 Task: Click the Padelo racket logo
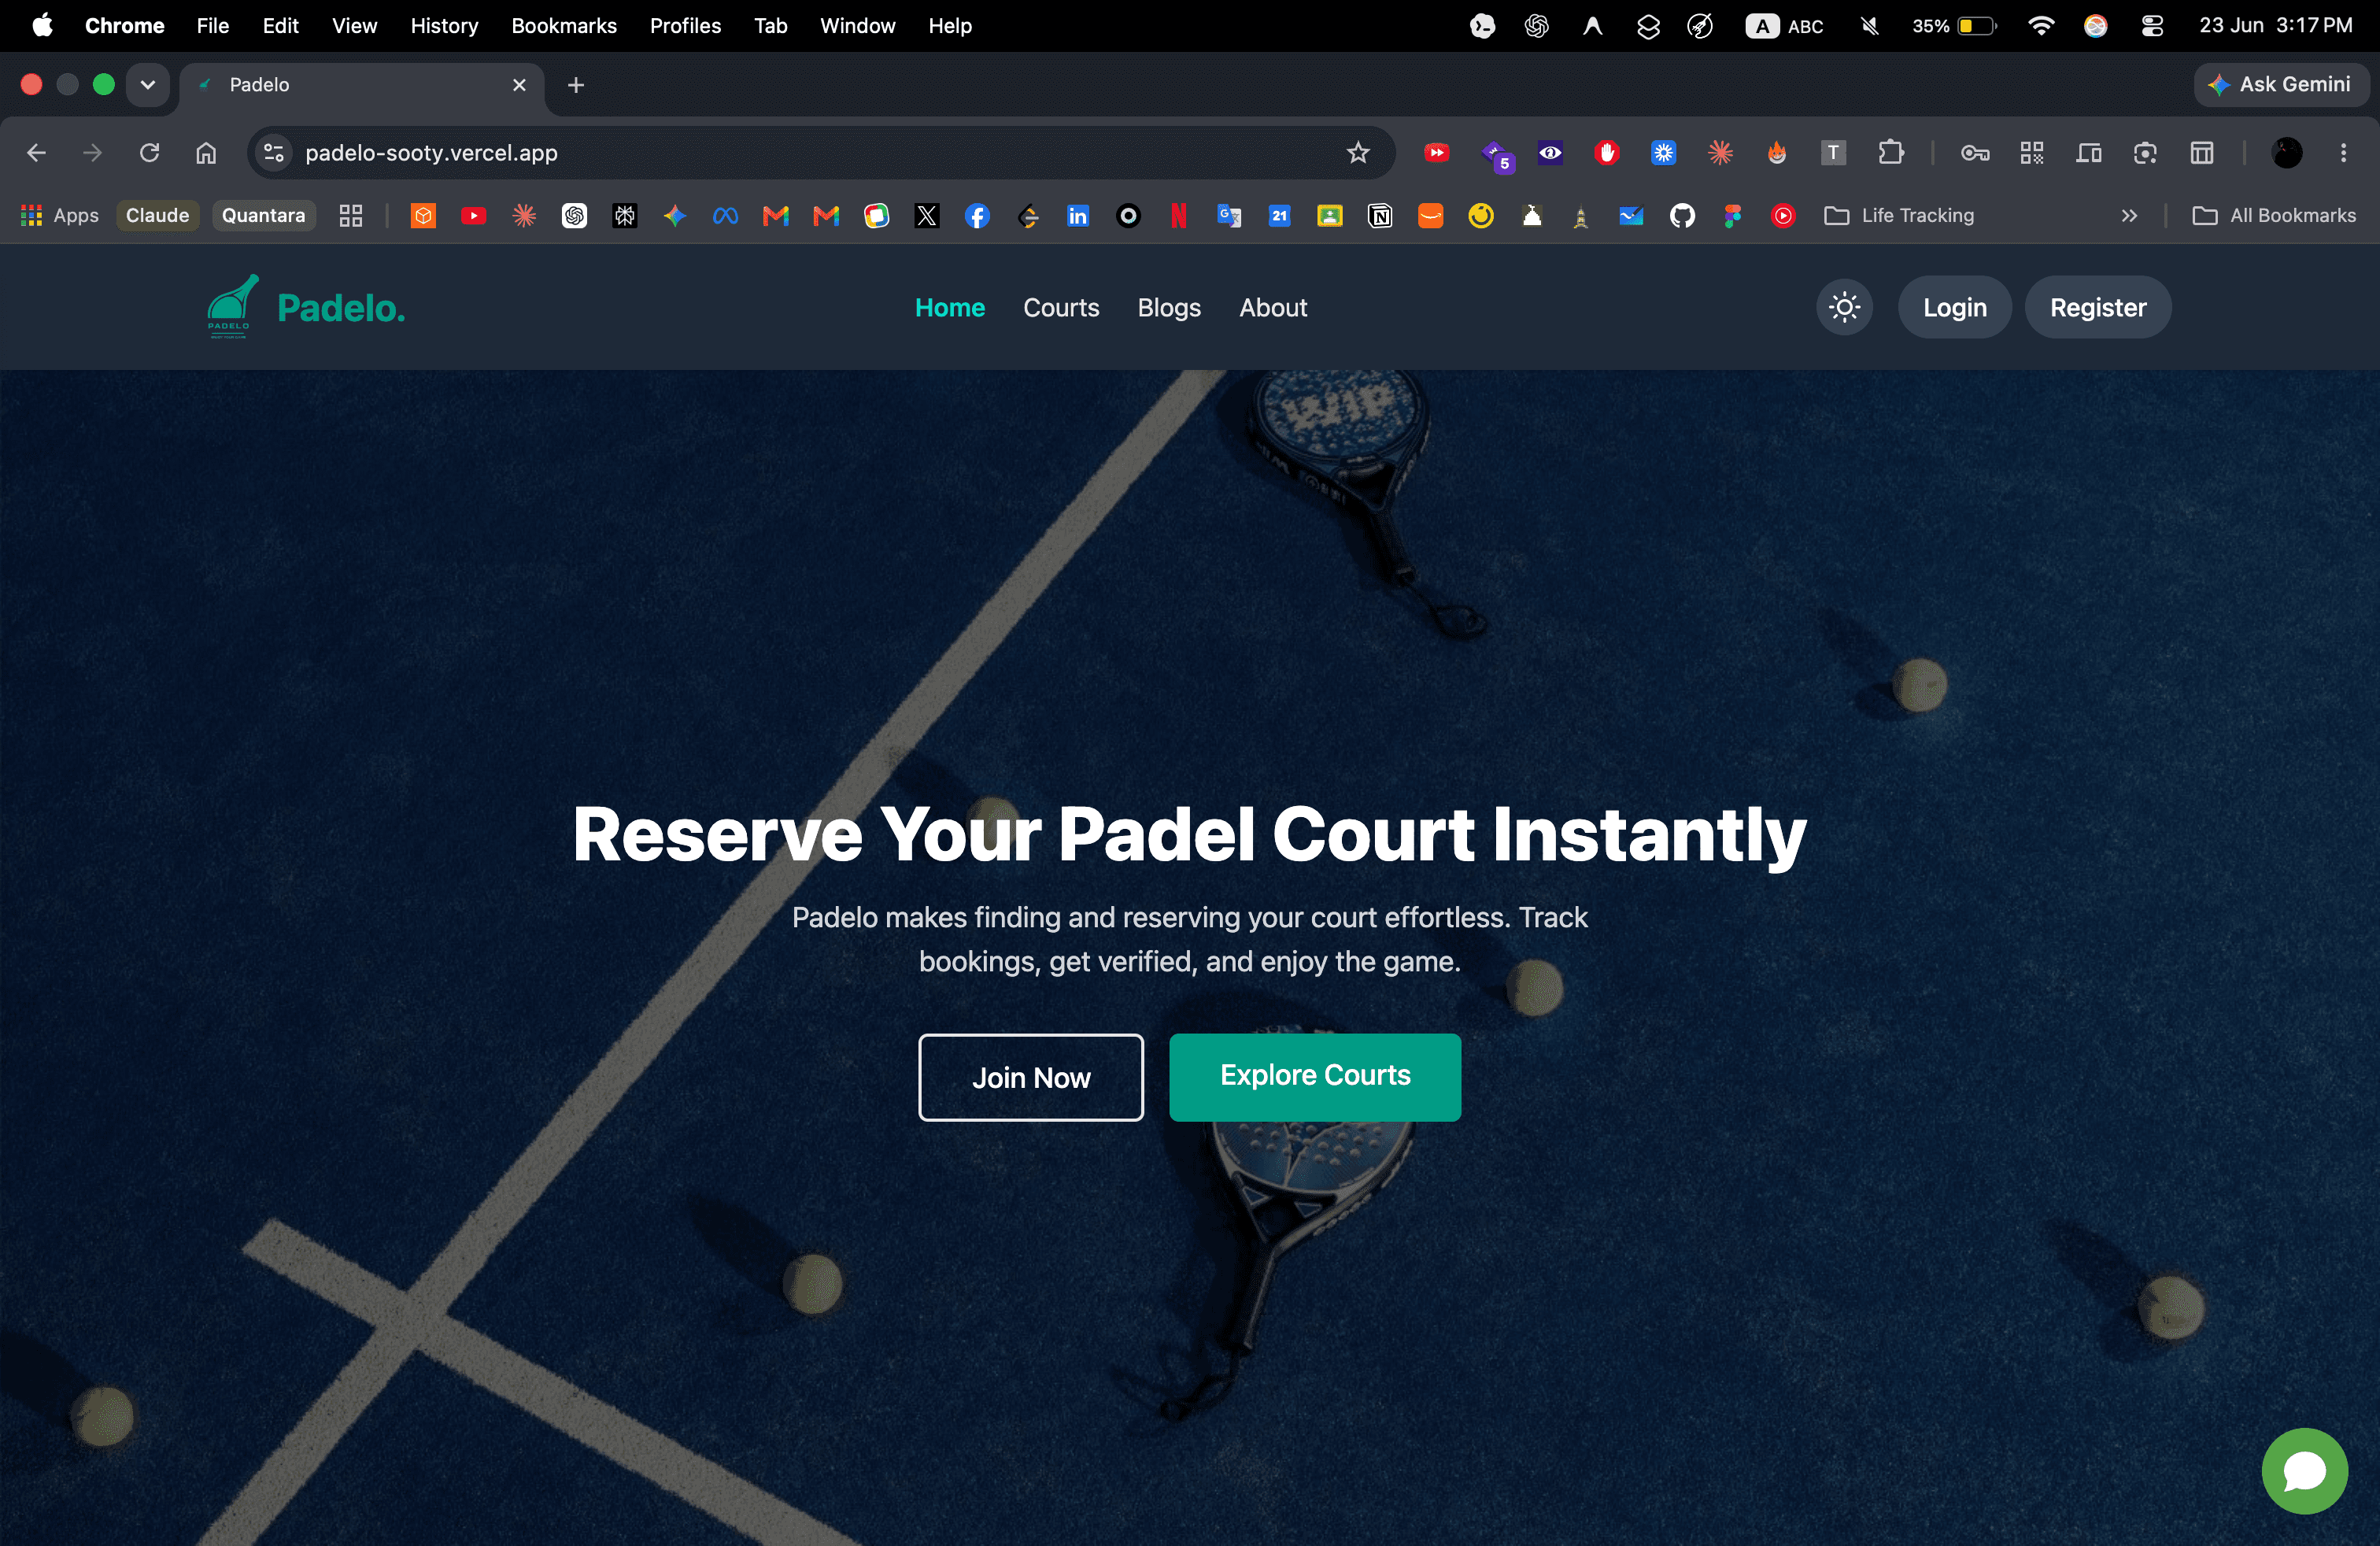tap(233, 307)
